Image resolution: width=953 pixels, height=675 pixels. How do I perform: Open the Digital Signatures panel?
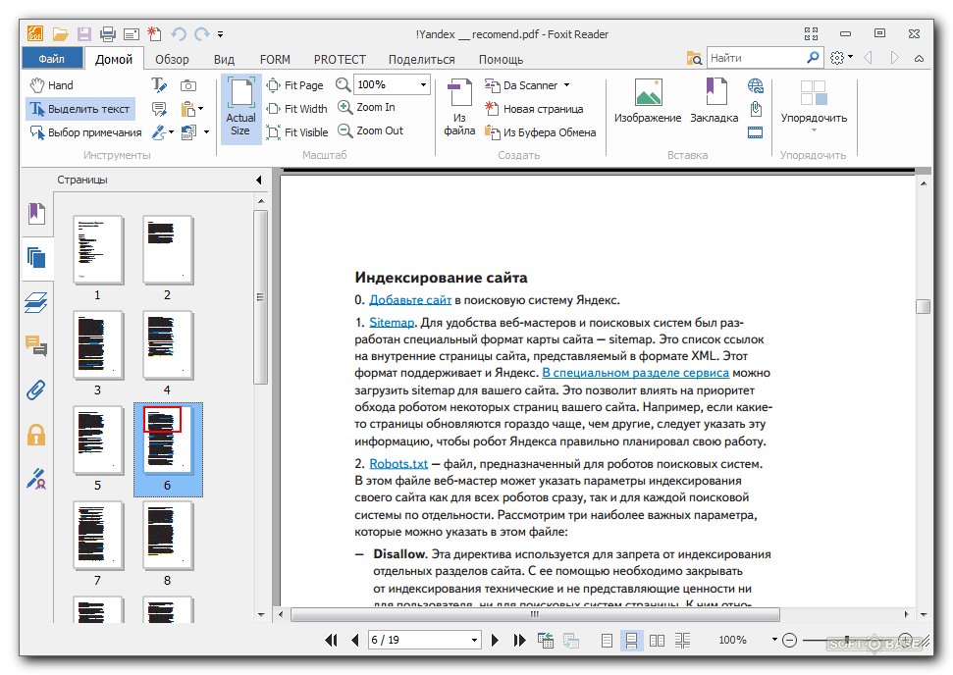click(36, 479)
